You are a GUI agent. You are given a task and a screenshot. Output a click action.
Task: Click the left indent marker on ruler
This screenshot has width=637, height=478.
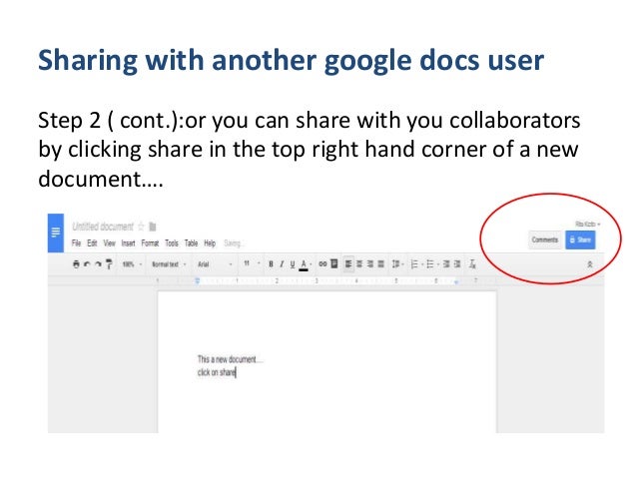[198, 280]
